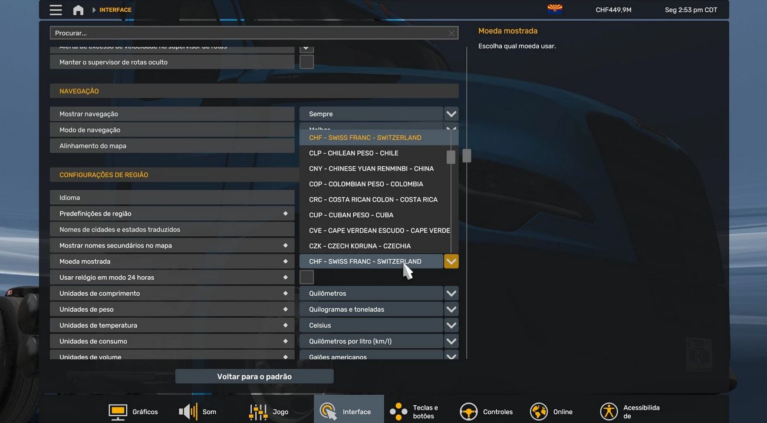Toggle the 24-hour clock checkbox

307,277
